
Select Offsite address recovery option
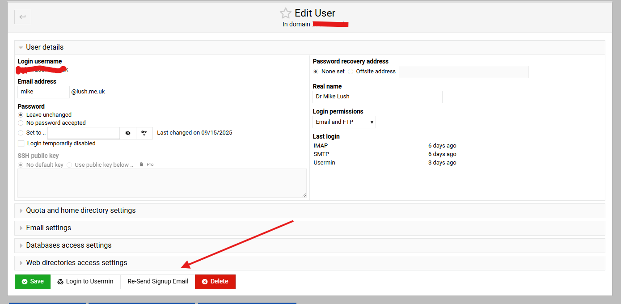point(351,72)
